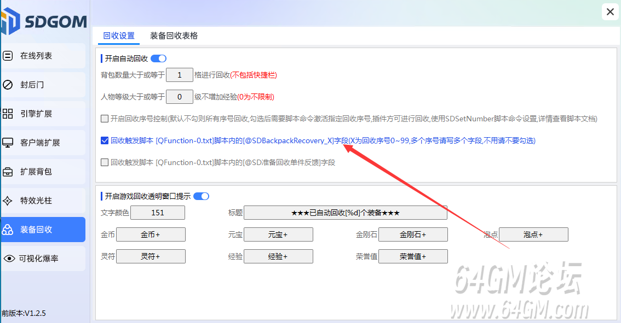This screenshot has width=621, height=323.
Task: Select the 引擎扩展 grid icon
Action: click(x=8, y=114)
